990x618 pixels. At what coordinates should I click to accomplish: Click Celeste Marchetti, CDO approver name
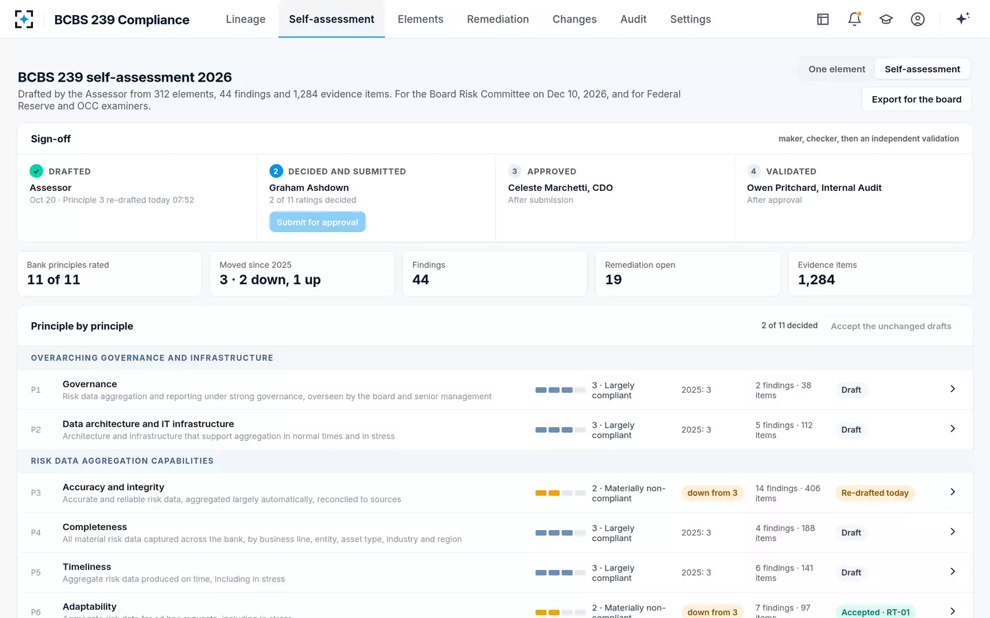click(x=560, y=187)
